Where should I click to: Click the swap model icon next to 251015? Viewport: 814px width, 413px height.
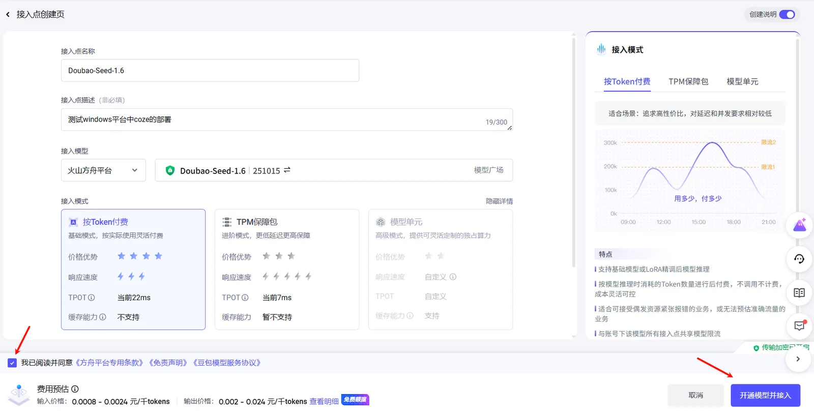pos(287,170)
